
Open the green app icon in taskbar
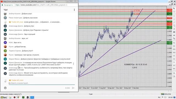click(23, 97)
